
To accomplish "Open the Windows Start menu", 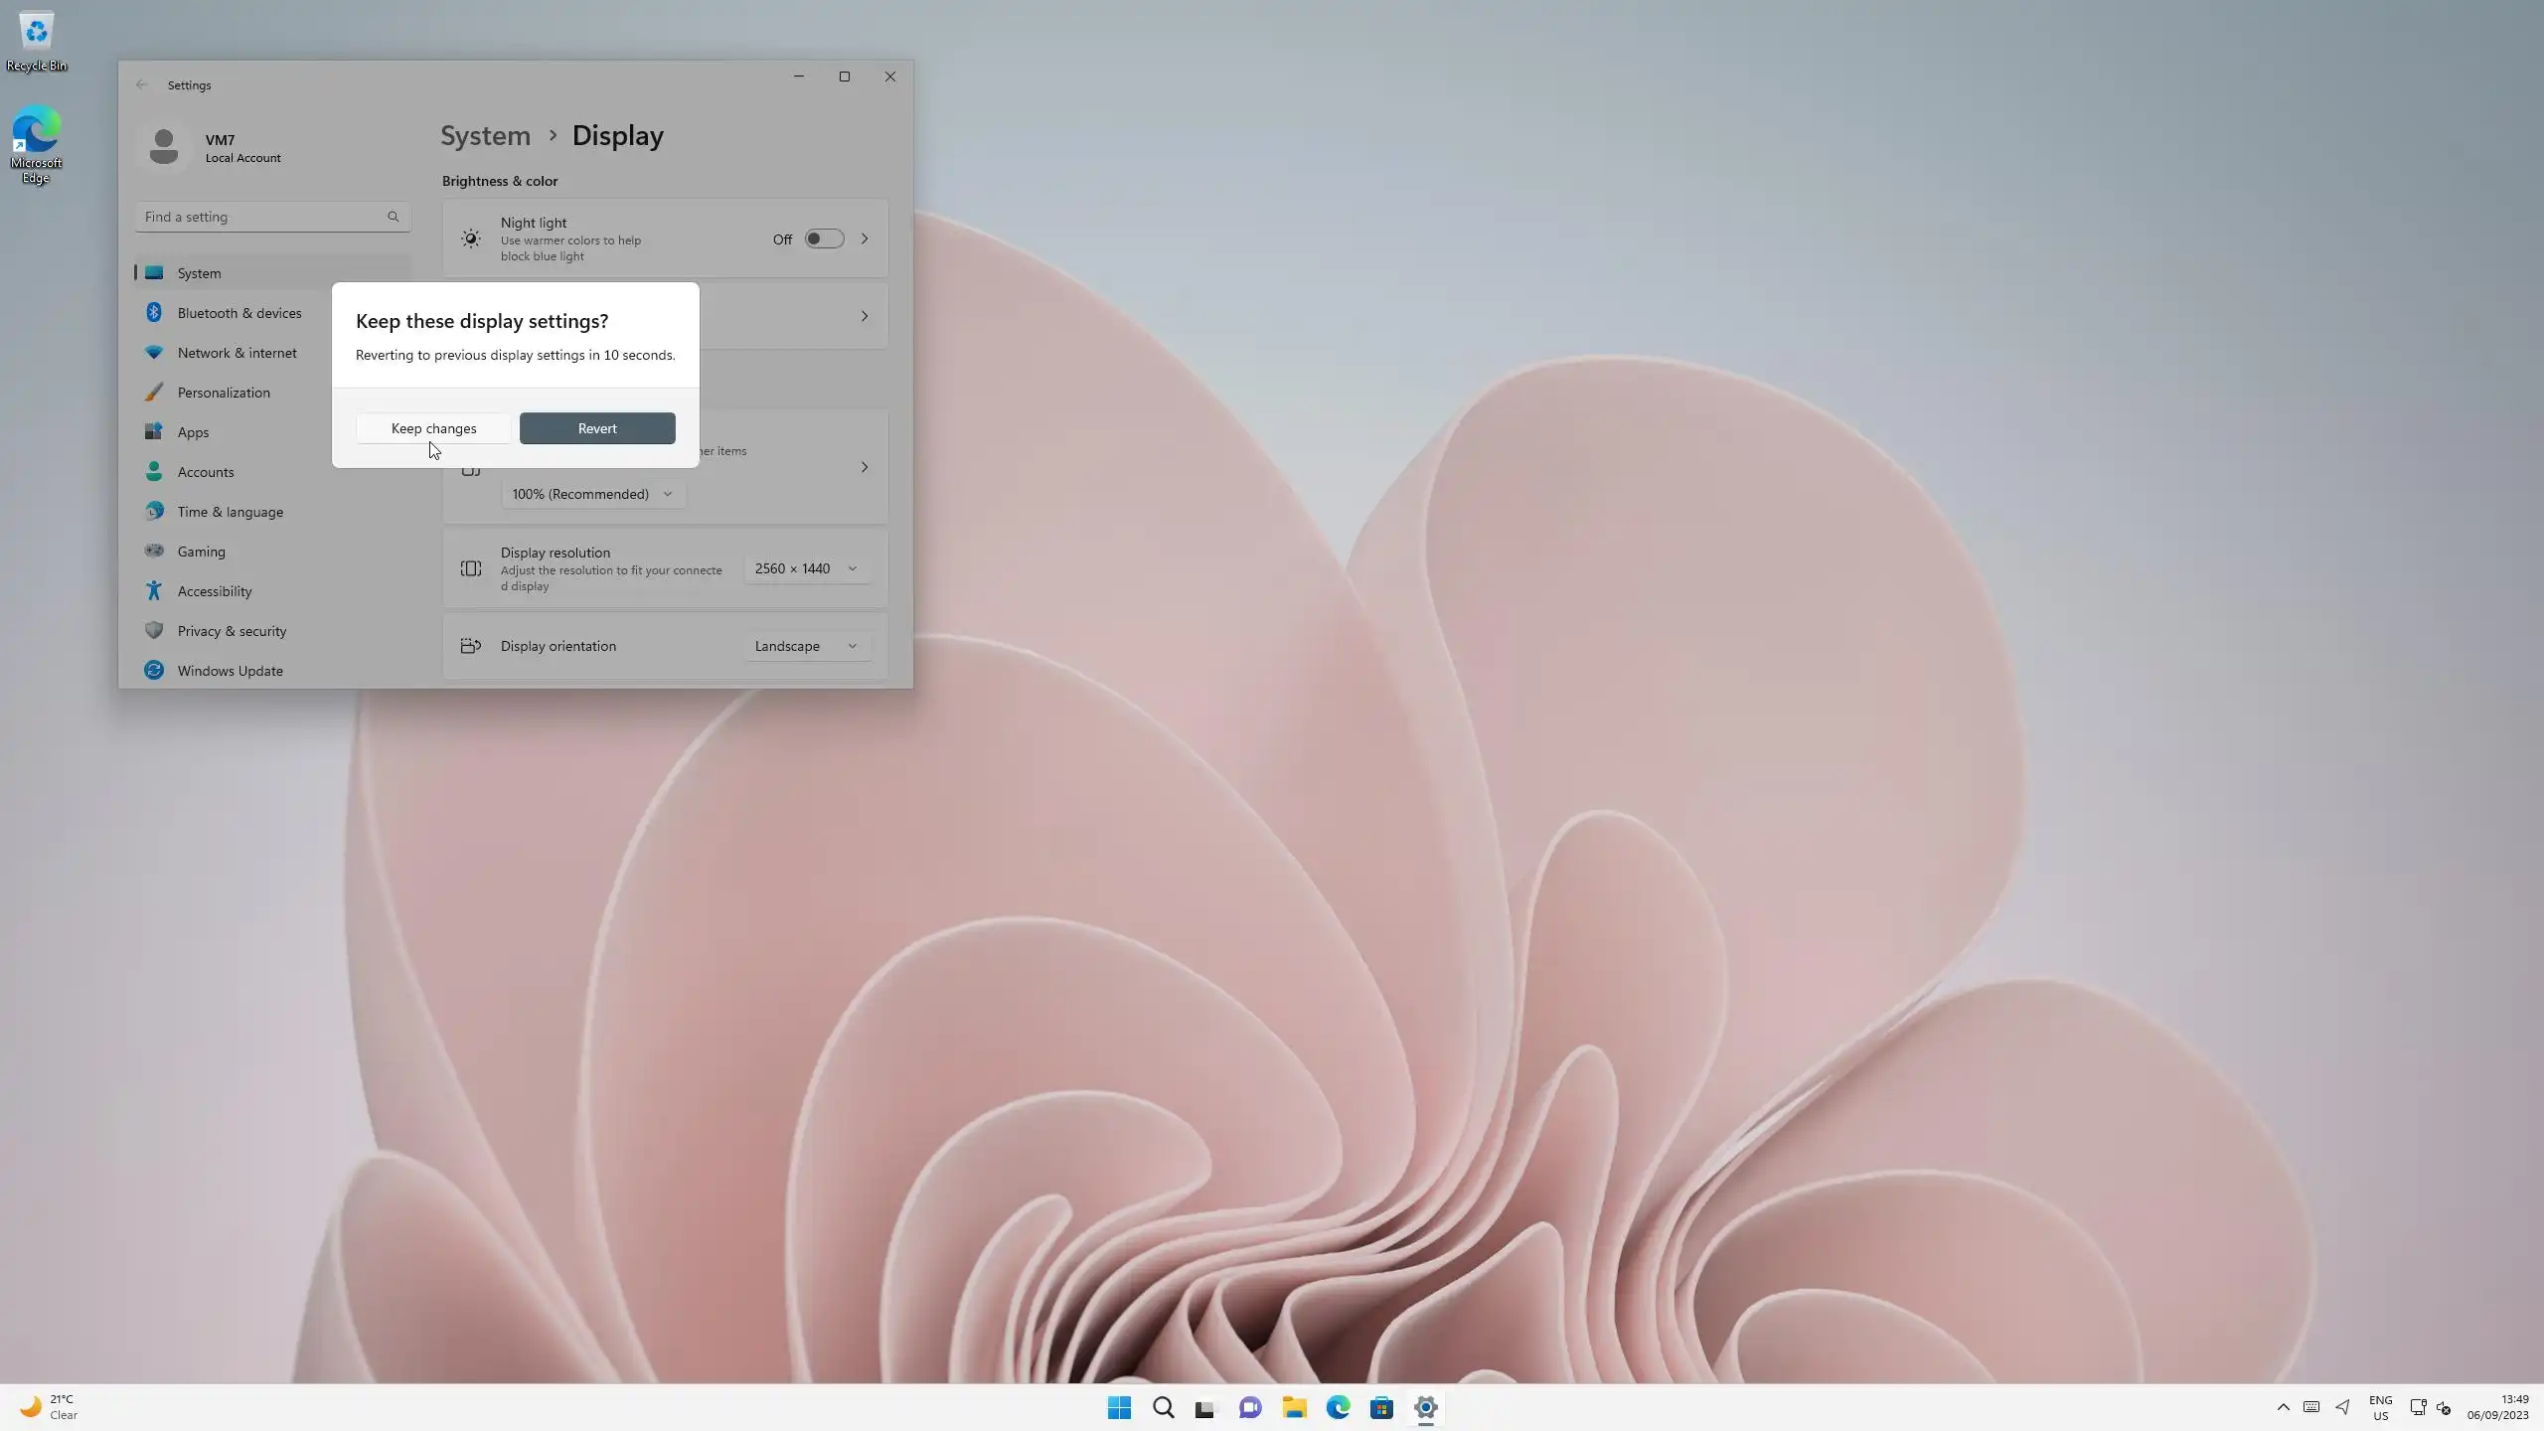I will coord(1119,1407).
